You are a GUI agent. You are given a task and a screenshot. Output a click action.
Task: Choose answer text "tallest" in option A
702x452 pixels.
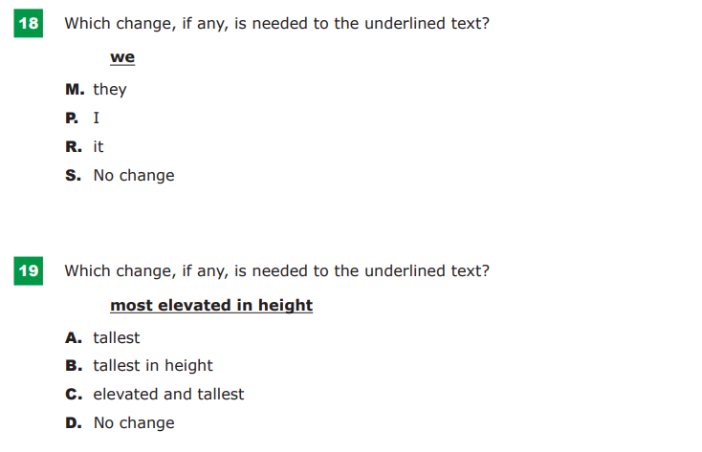[117, 337]
